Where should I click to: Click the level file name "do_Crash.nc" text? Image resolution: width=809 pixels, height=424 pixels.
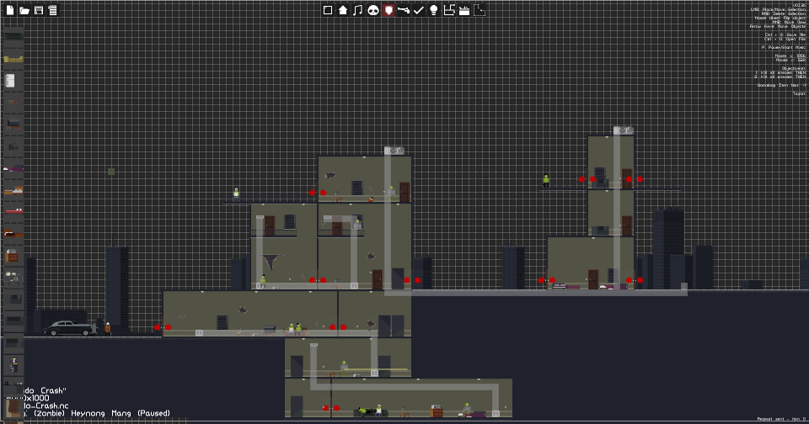click(46, 406)
